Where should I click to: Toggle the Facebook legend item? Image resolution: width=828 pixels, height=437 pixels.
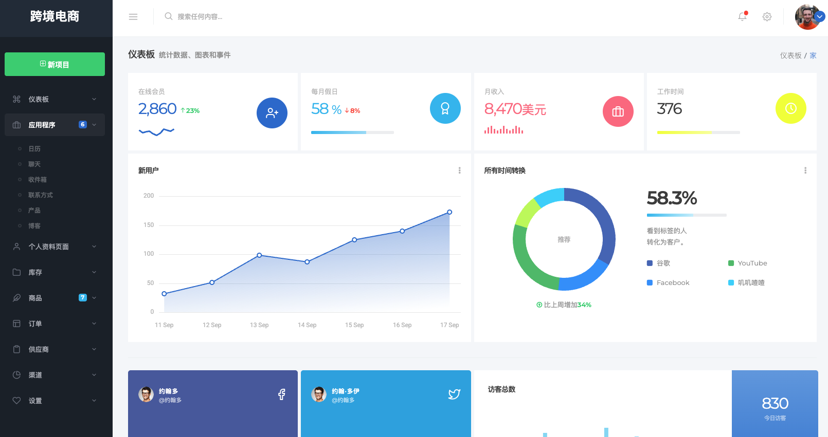668,283
